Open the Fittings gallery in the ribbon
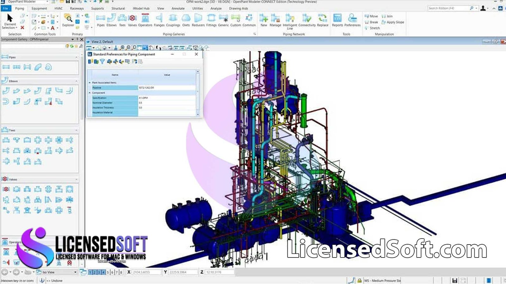 211,20
